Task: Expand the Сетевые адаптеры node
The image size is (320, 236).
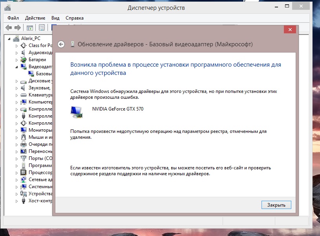Action: pyautogui.click(x=17, y=180)
